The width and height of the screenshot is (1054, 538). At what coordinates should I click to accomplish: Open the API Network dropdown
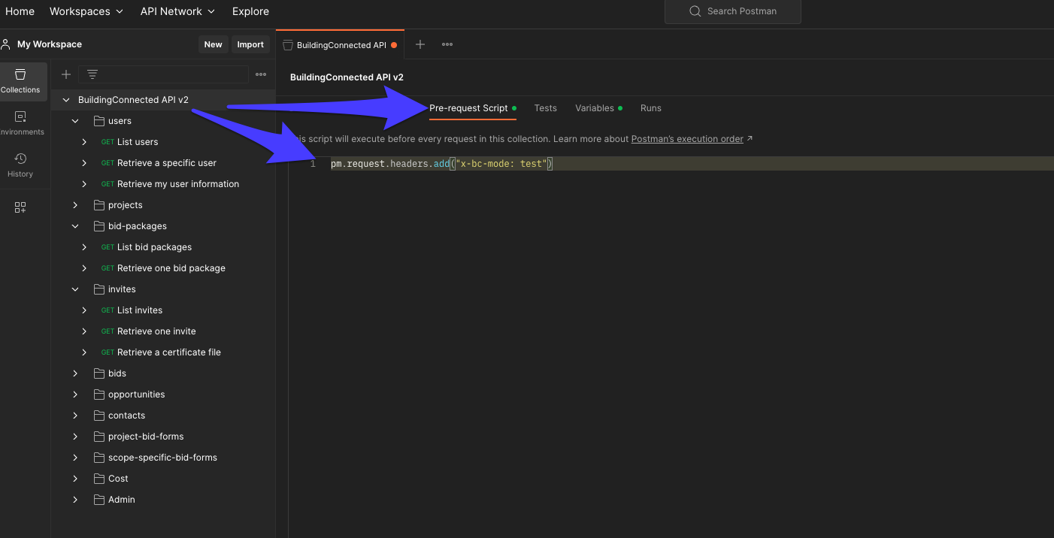[171, 11]
